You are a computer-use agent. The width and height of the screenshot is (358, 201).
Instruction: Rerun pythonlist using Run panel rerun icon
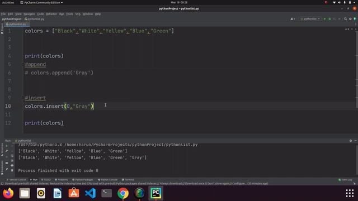click(x=7, y=146)
